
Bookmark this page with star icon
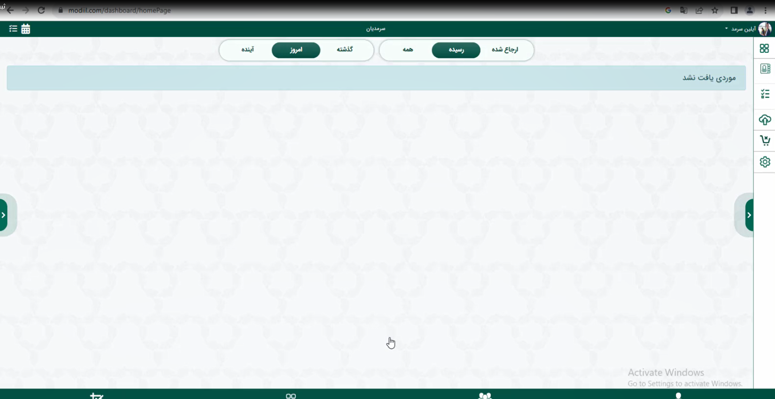coord(715,10)
